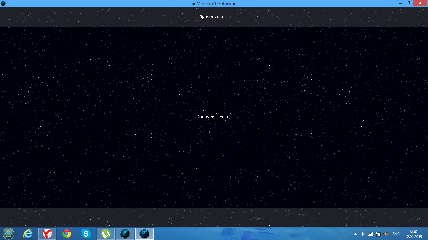This screenshot has height=240, width=428.
Task: Restore down the Minecraft Galaxy window
Action: click(x=409, y=3)
